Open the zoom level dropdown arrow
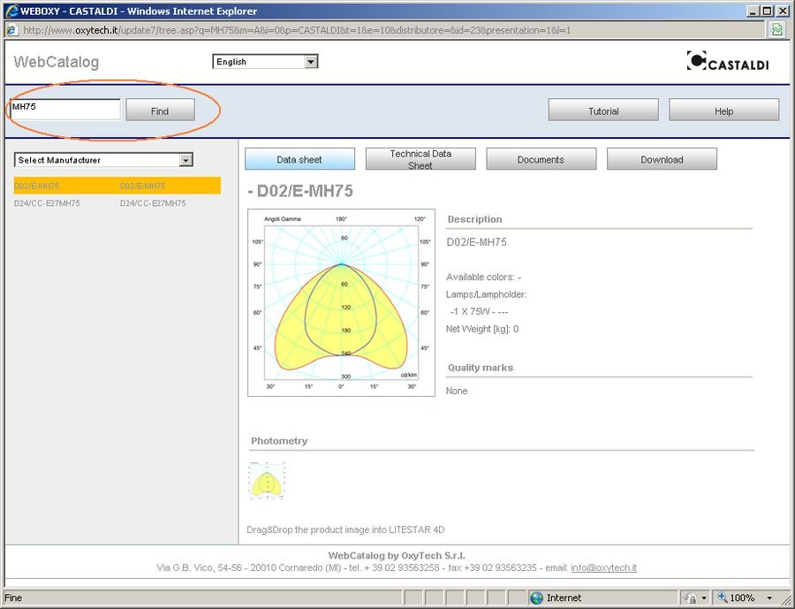Viewport: 795px width, 609px height. coord(769,598)
